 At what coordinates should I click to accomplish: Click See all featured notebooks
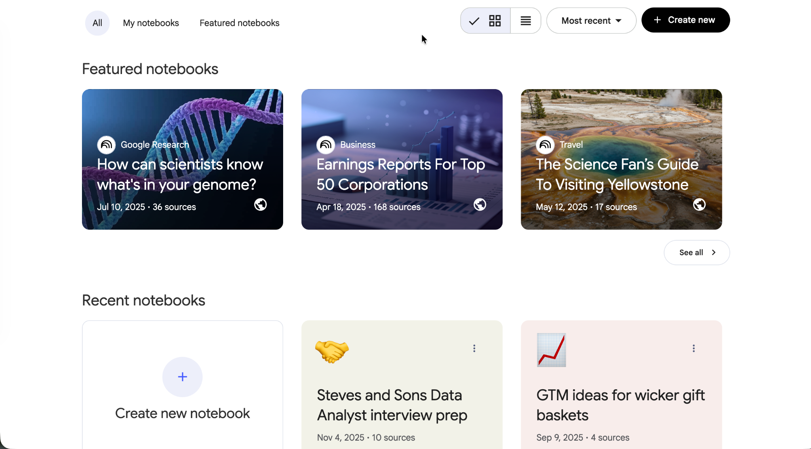696,253
